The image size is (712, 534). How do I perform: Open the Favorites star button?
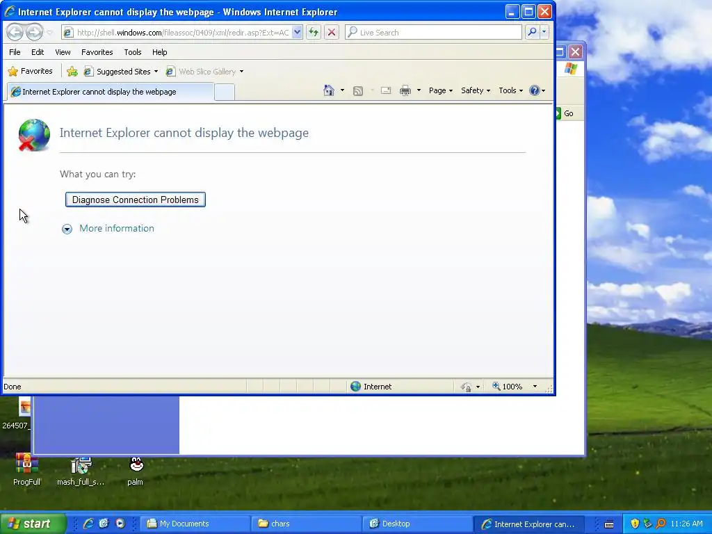click(31, 72)
